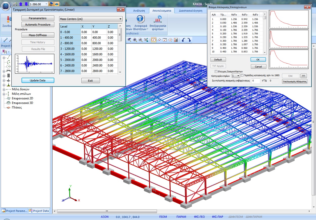Click the viewport horizontal scrollbar
This screenshot has height=220, width=316.
(x=182, y=211)
